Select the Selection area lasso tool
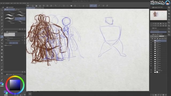 coord(2,23)
